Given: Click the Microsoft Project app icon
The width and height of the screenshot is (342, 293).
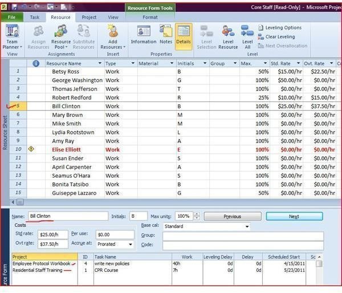Looking at the screenshot, I should [4, 7].
